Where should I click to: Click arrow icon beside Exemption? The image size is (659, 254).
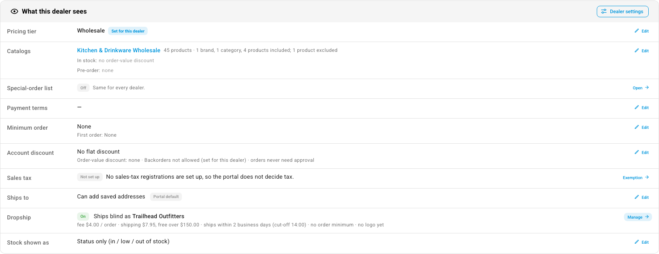click(647, 177)
